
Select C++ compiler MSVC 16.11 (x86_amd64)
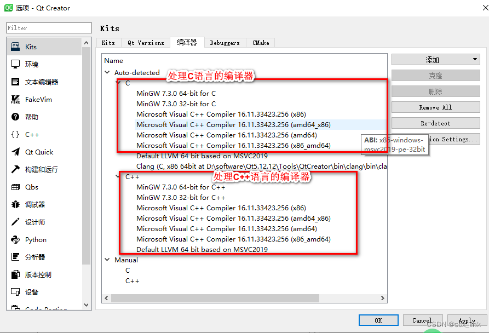(x=233, y=239)
